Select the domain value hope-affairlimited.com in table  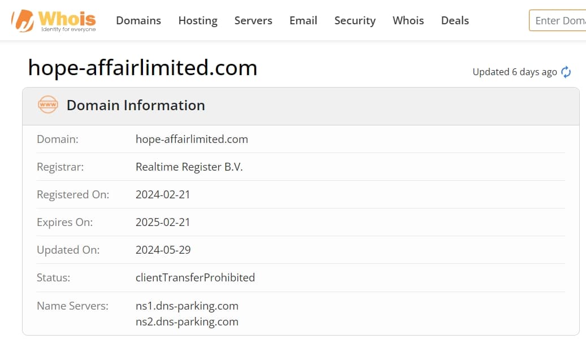[192, 139]
